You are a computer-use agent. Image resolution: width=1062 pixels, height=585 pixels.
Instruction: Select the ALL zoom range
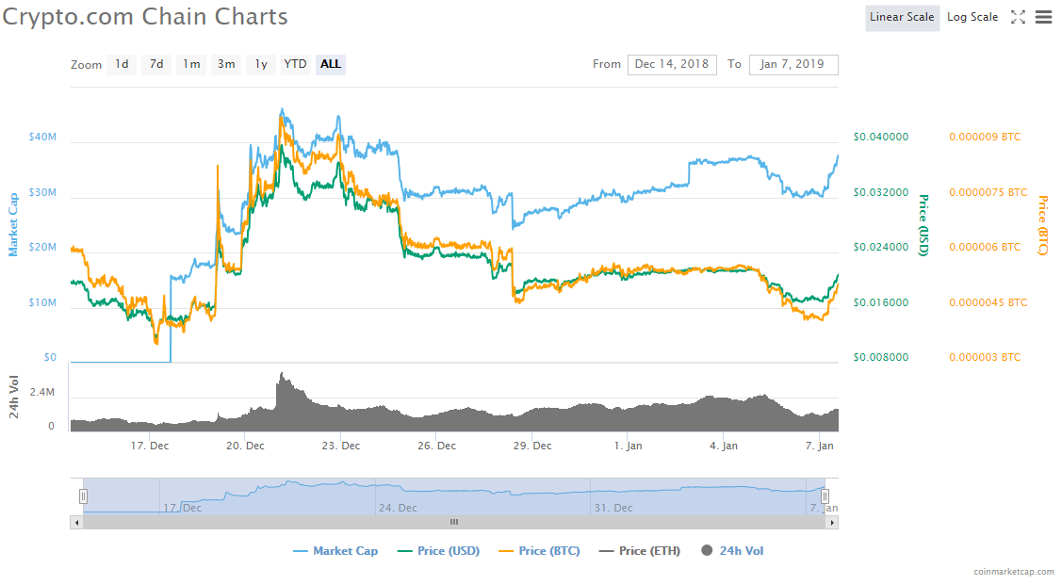[331, 64]
